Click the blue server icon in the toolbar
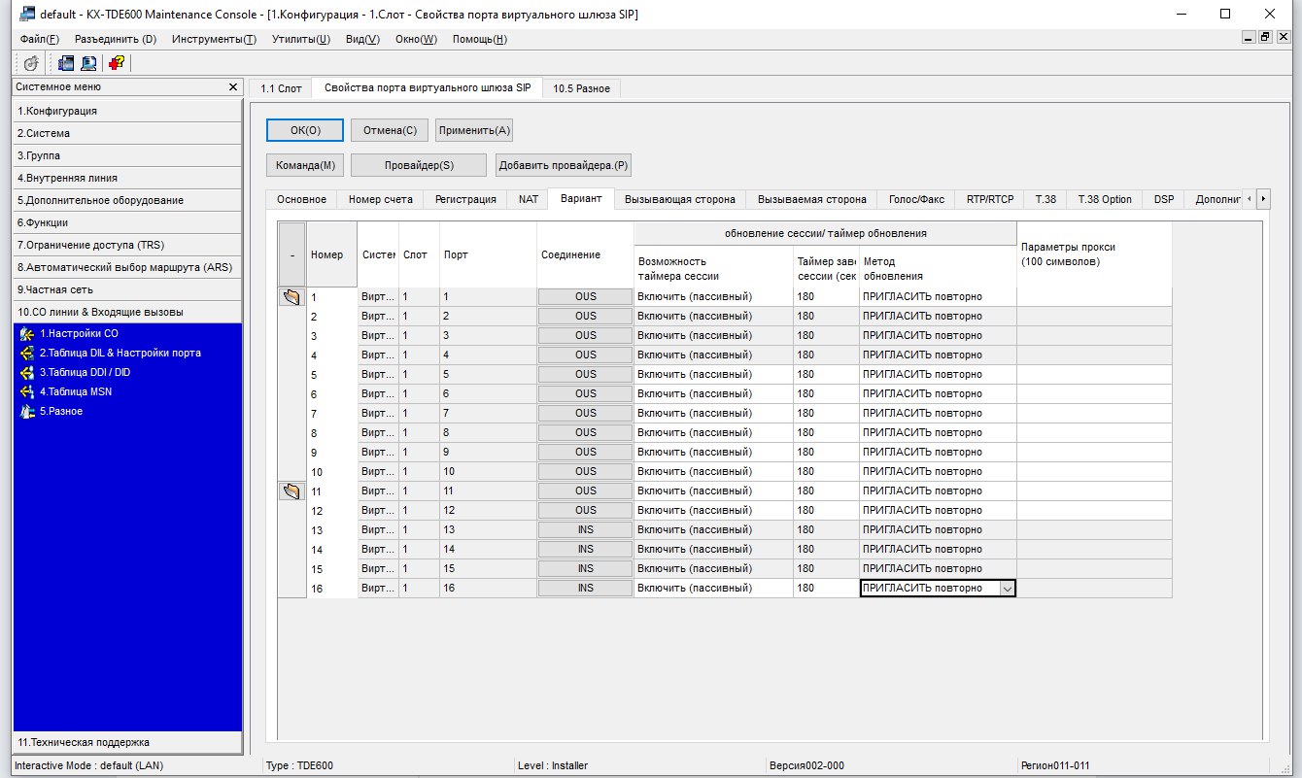 (x=66, y=63)
